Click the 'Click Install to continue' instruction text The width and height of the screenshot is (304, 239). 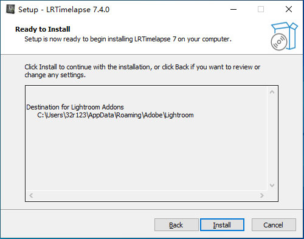142,71
